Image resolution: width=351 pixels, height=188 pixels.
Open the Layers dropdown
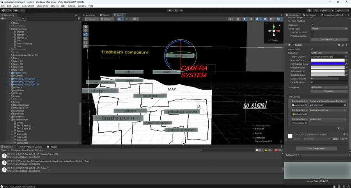click(x=326, y=10)
